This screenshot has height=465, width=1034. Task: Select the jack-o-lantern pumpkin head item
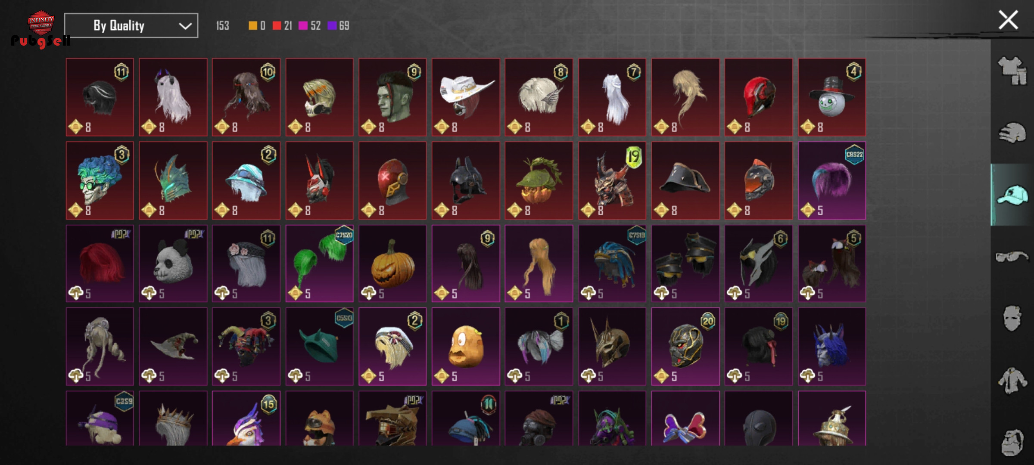pyautogui.click(x=392, y=263)
